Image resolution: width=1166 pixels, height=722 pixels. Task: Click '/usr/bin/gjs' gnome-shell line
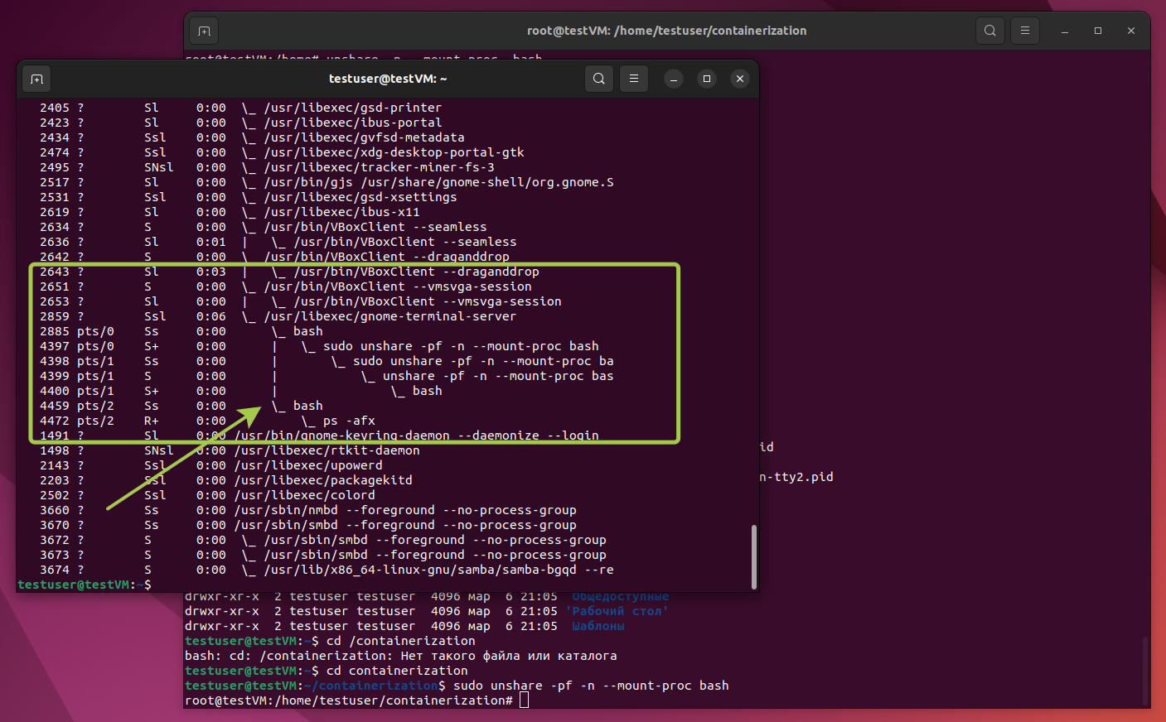tap(327, 182)
